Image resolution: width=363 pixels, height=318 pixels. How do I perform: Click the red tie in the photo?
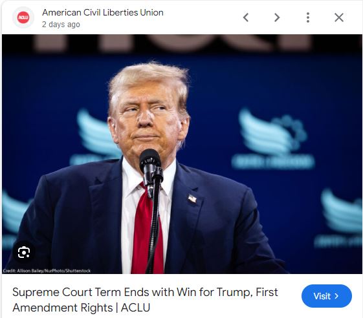147,229
